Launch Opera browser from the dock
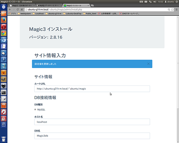Image resolution: width=179 pixels, height=143 pixels. 4,27
